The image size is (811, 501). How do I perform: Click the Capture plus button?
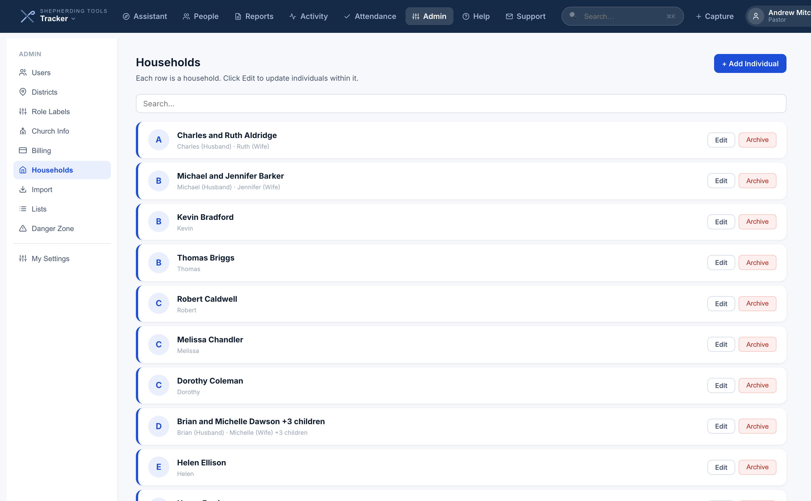(715, 16)
